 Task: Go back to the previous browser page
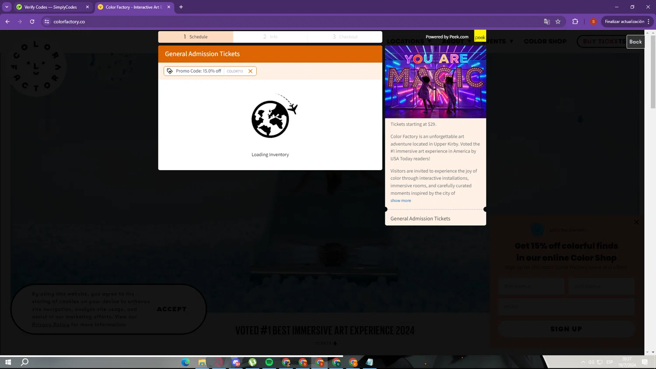(7, 21)
